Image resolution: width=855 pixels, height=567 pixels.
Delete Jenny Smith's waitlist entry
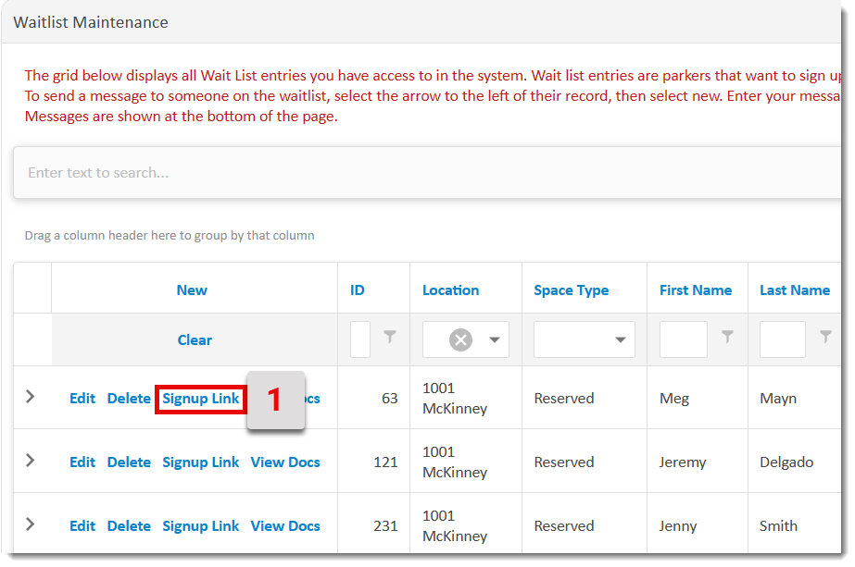[x=128, y=525]
